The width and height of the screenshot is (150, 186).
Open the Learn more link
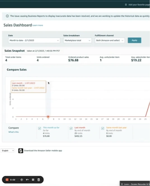[x=38, y=25]
